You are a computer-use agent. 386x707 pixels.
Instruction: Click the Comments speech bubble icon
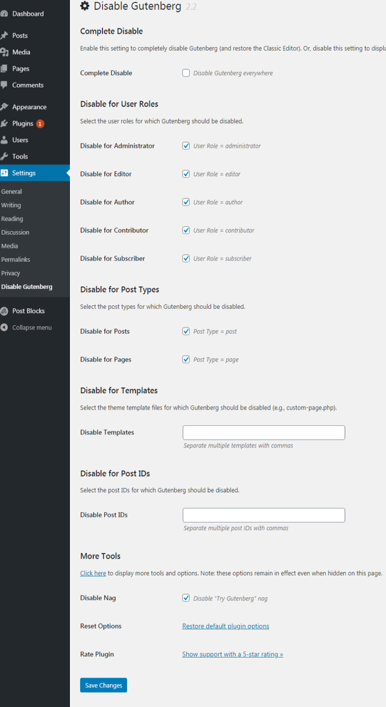pos(4,85)
